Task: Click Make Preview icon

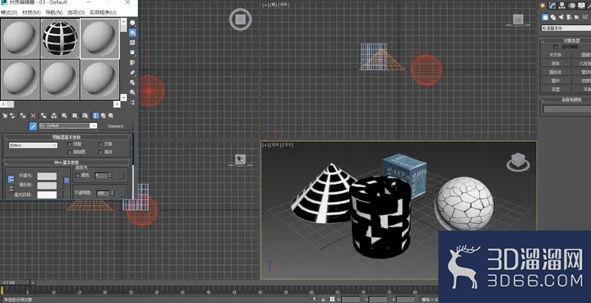Action: (133, 73)
